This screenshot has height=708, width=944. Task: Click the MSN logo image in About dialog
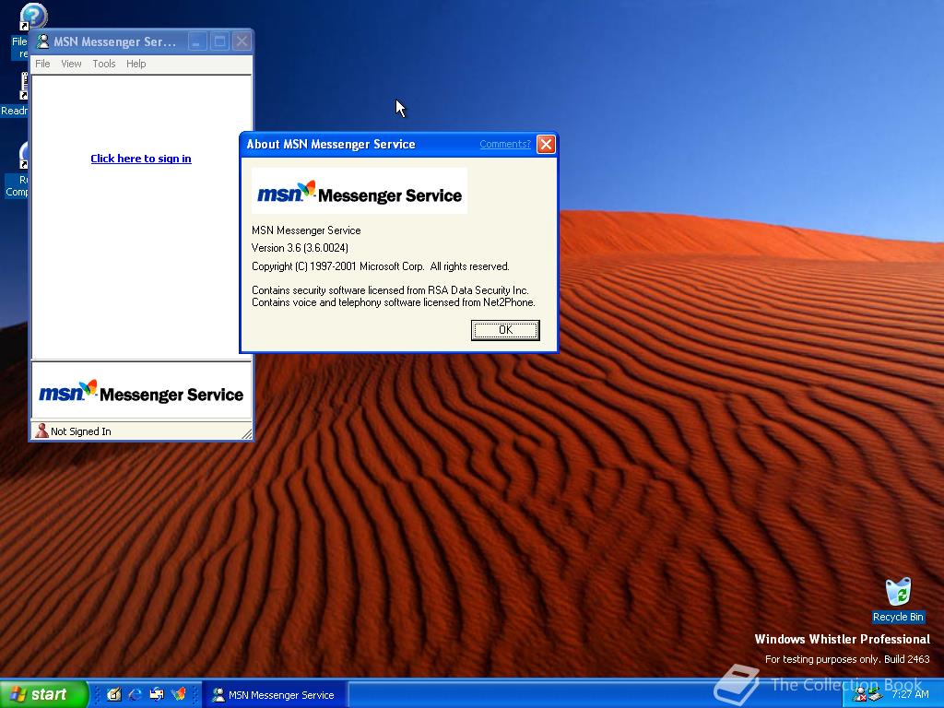[x=360, y=191]
